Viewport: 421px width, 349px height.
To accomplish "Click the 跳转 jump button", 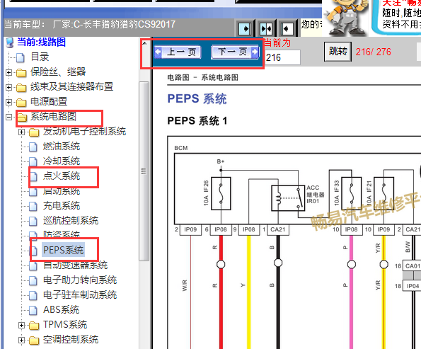I will pyautogui.click(x=338, y=52).
